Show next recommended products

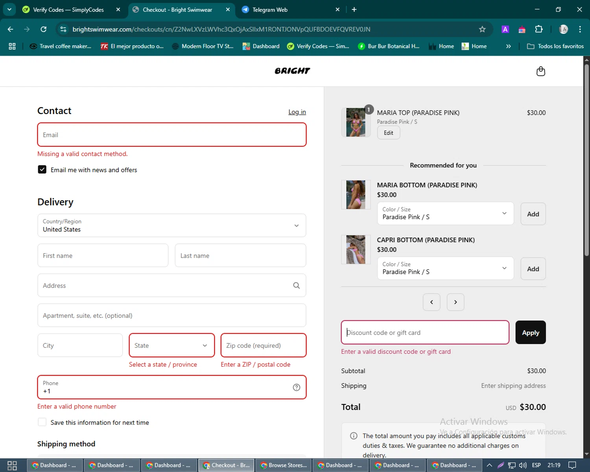pos(455,302)
